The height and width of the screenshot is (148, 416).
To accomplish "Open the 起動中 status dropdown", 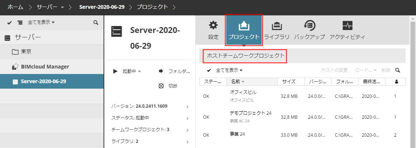I will tap(132, 71).
